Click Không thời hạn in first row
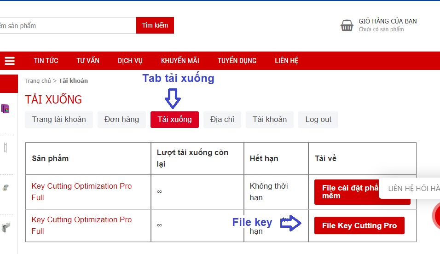The width and height of the screenshot is (440, 254). (x=269, y=192)
